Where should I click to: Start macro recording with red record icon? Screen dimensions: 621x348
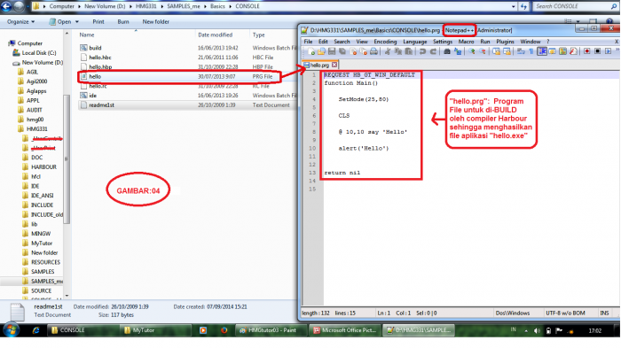(587, 51)
